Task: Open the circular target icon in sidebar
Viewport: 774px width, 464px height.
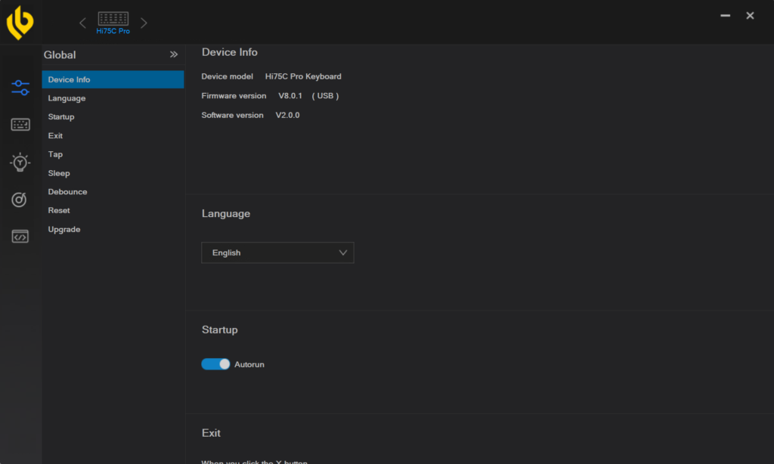Action: click(19, 200)
